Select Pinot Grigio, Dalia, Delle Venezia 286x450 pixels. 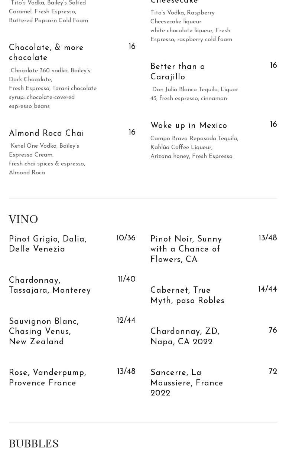tap(48, 244)
